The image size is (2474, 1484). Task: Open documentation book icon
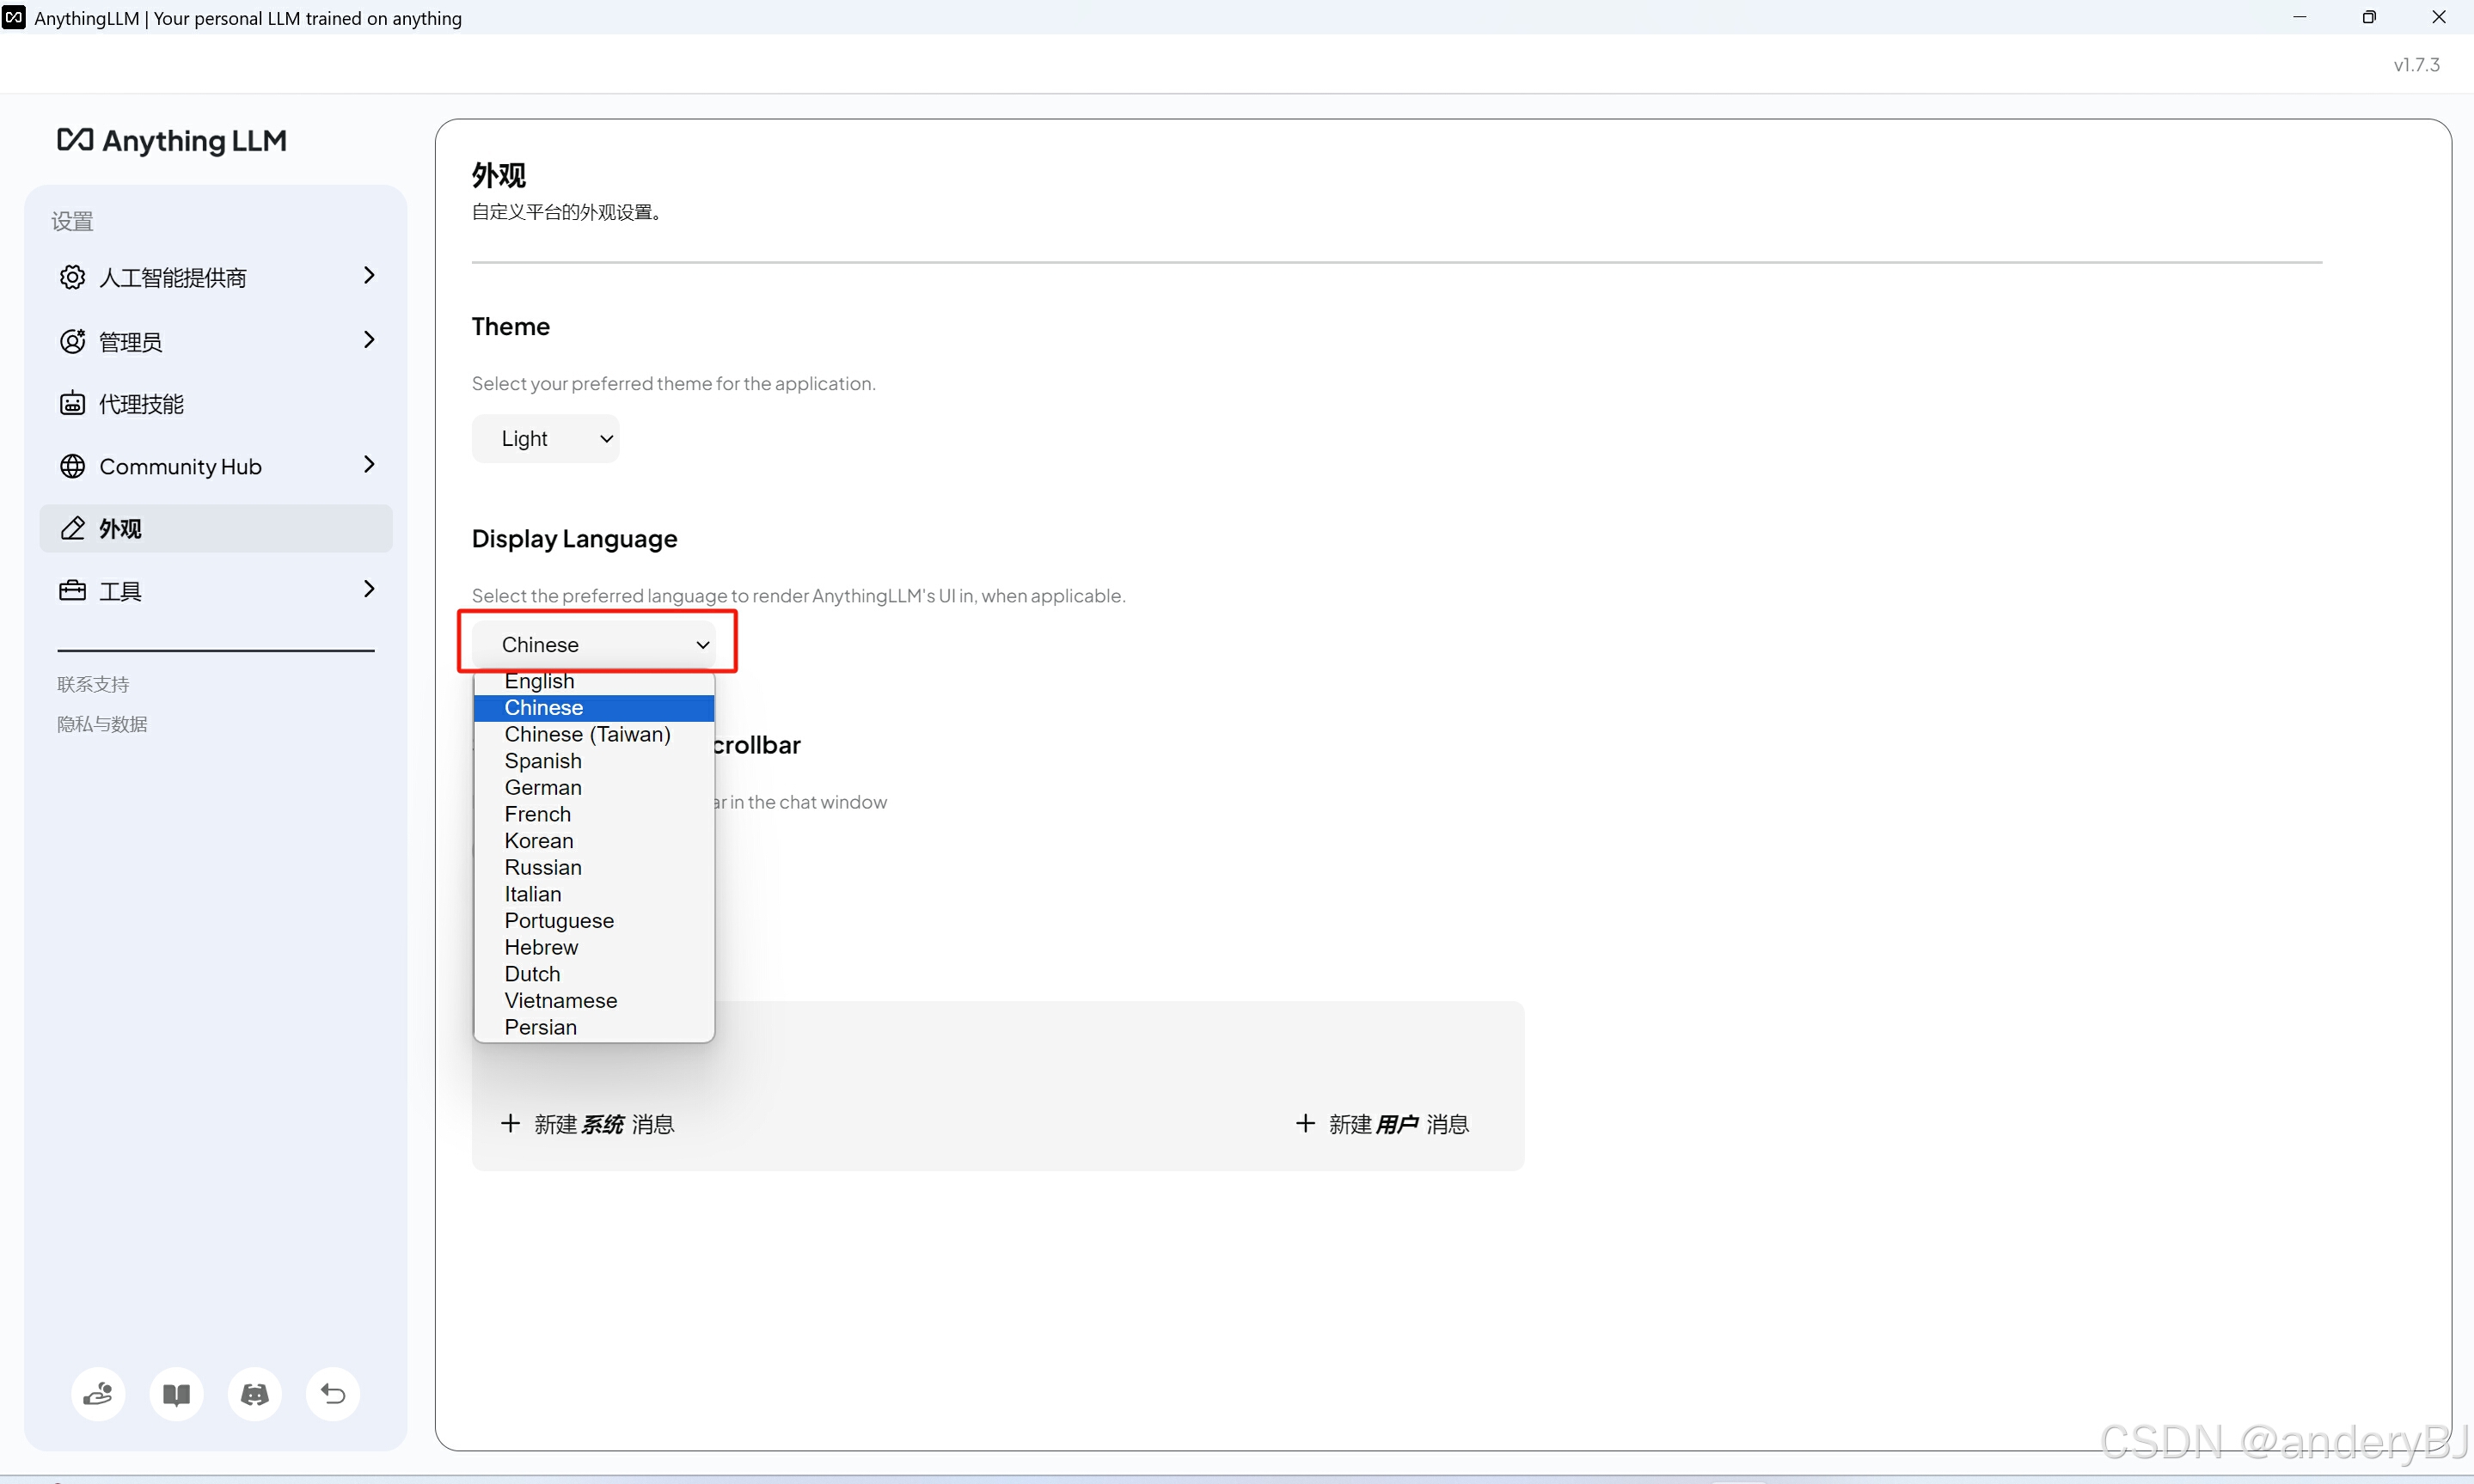pyautogui.click(x=176, y=1393)
